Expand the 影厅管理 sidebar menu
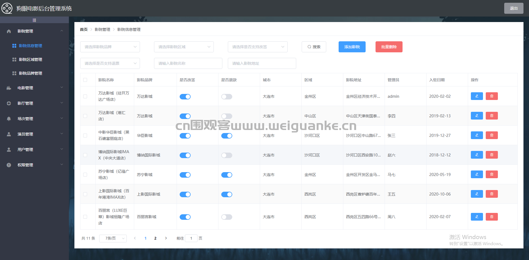Image resolution: width=529 pixels, height=260 pixels. click(34, 103)
